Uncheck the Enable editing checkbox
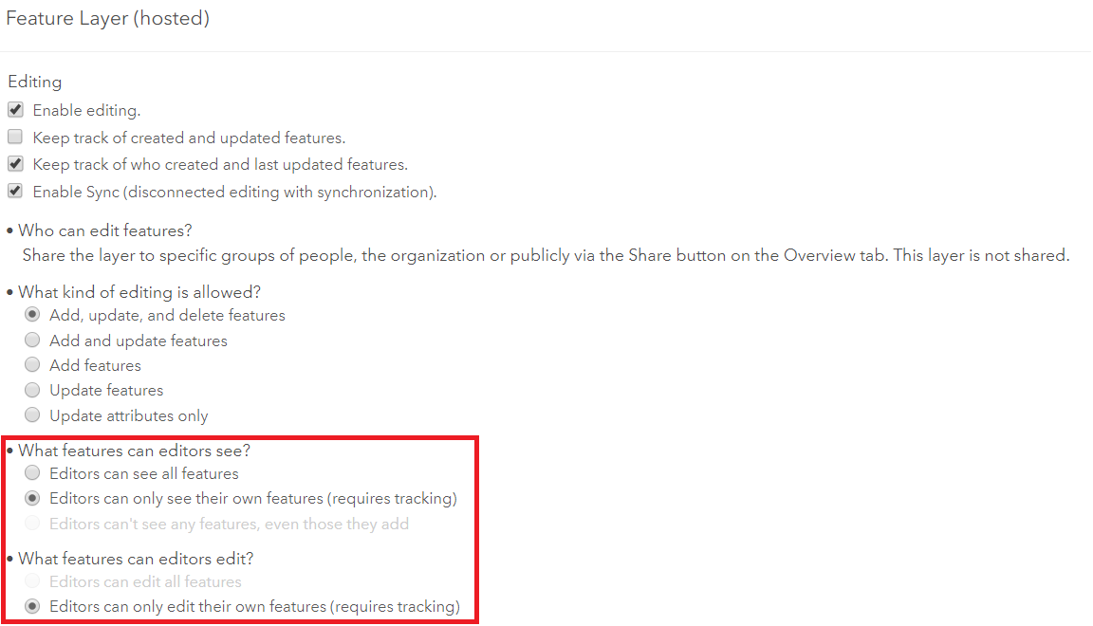 click(x=15, y=110)
